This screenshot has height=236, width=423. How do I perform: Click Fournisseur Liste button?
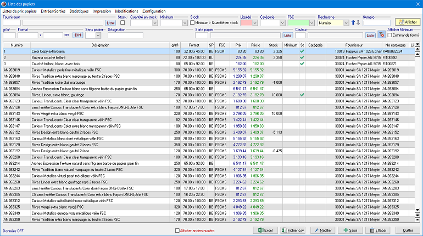tap(110, 23)
